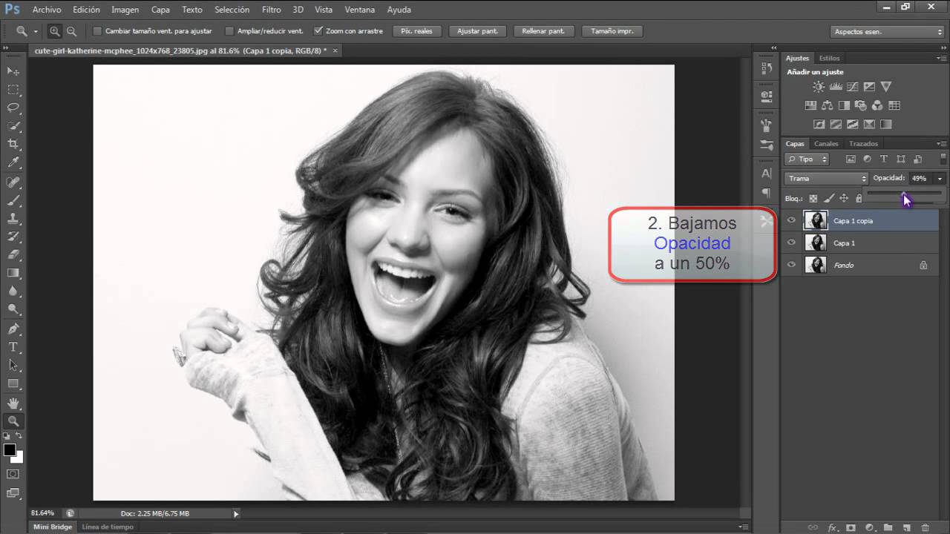Select the Lasso tool
This screenshot has width=950, height=534.
pyautogui.click(x=13, y=108)
